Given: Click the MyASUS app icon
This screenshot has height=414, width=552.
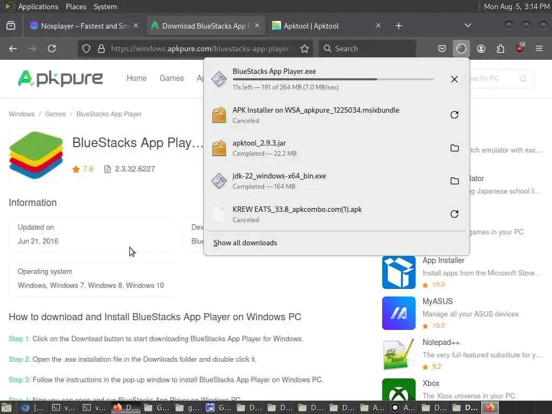Looking at the screenshot, I should coord(399,313).
